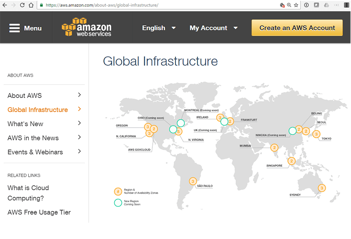Expand chevron next to Global Infrastructure
Viewport: 351px width, 239px height.
(79, 109)
